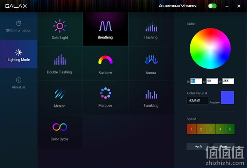The height and width of the screenshot is (168, 247).
Task: Focus the B value input field
Action: (228, 81)
